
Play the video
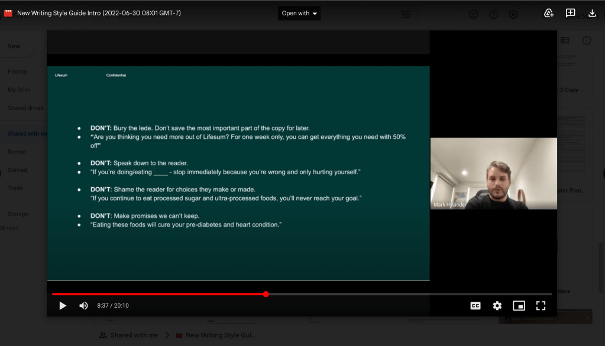63,305
